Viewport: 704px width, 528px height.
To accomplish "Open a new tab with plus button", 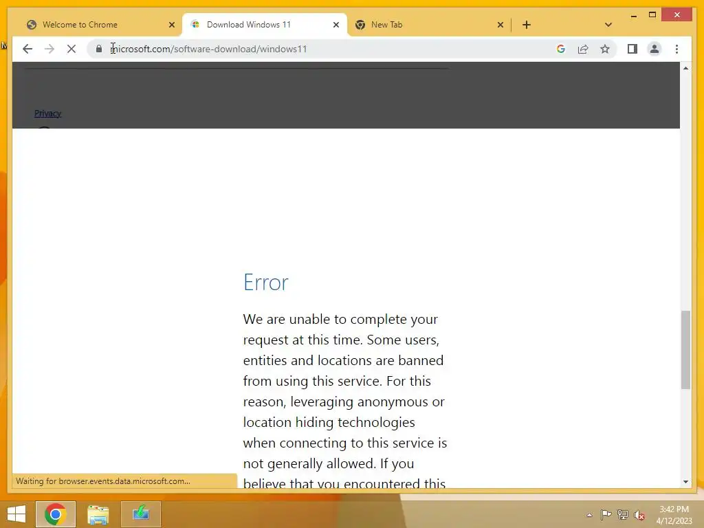I will coord(527,25).
